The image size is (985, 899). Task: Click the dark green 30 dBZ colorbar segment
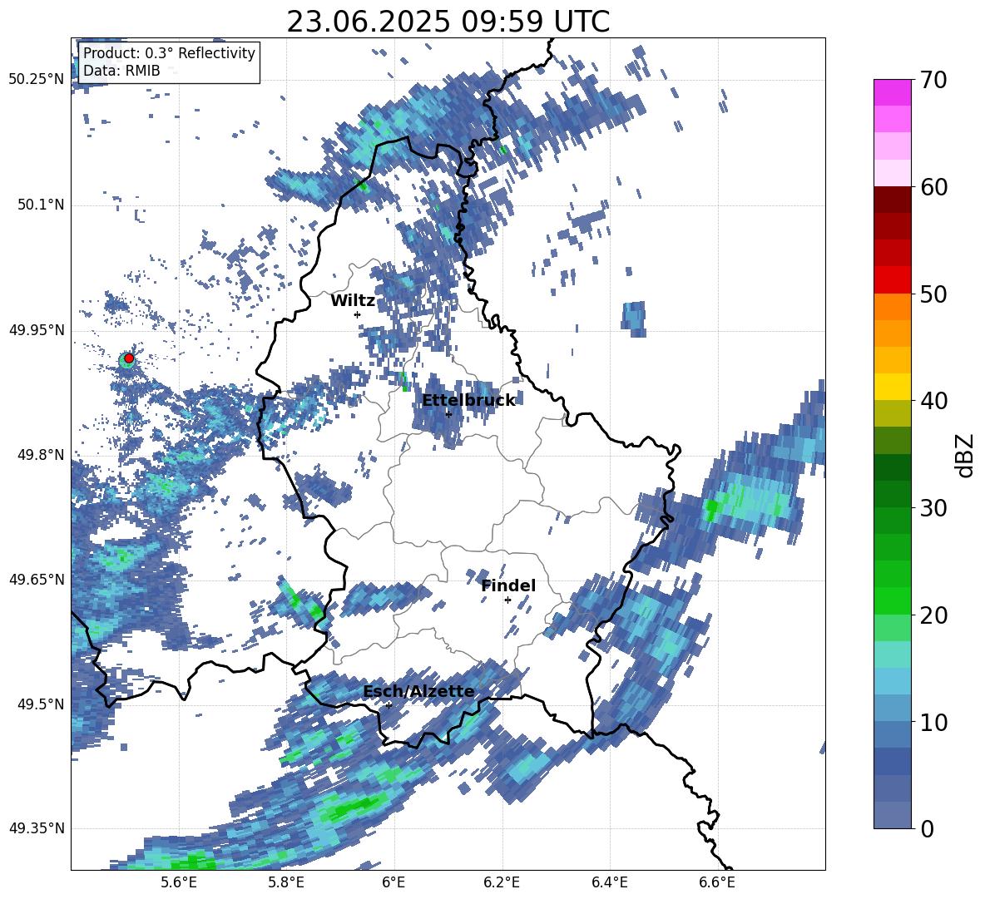(x=892, y=493)
